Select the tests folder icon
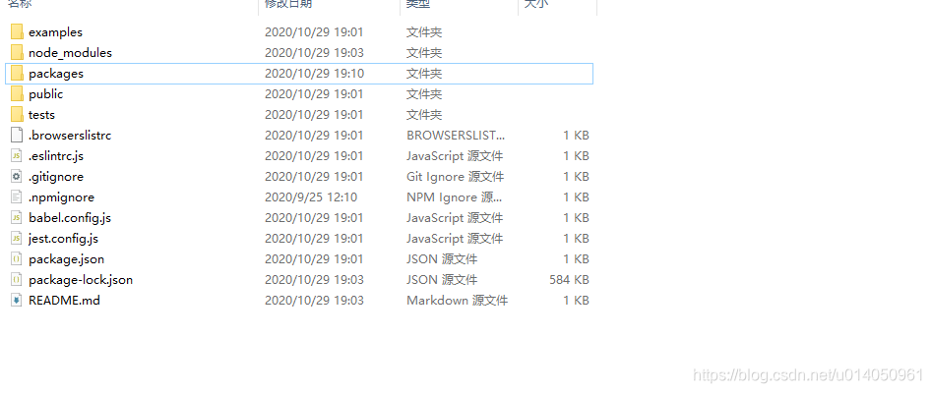Viewport: 931px width, 393px height. [17, 114]
